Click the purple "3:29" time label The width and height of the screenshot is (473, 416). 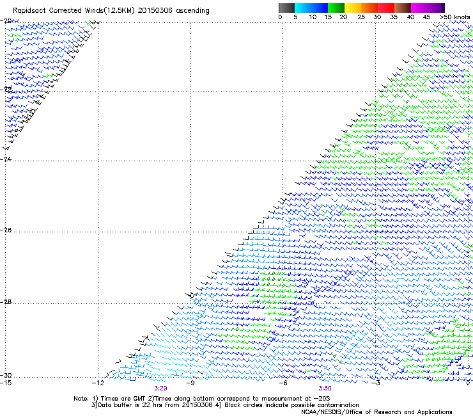(x=160, y=388)
